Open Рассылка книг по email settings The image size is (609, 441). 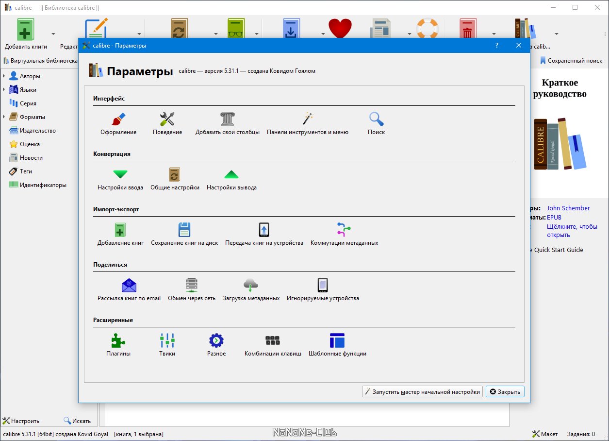point(129,289)
